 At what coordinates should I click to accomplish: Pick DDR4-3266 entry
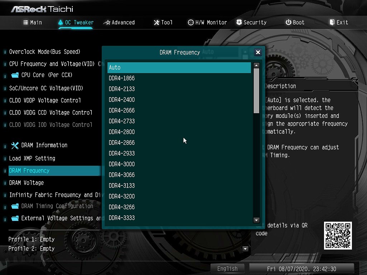[x=179, y=207]
